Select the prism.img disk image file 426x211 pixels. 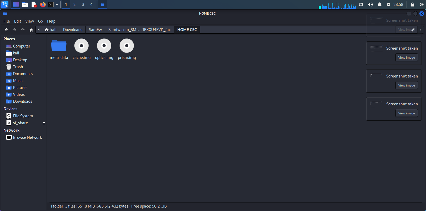pos(127,49)
